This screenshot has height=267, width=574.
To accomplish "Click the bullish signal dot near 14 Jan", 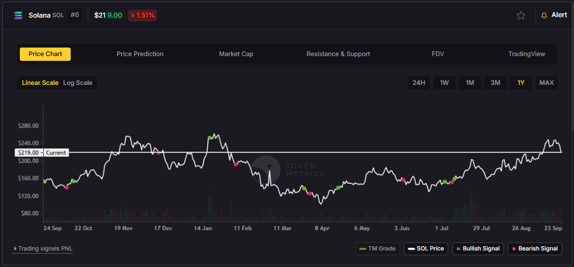I will pos(210,138).
